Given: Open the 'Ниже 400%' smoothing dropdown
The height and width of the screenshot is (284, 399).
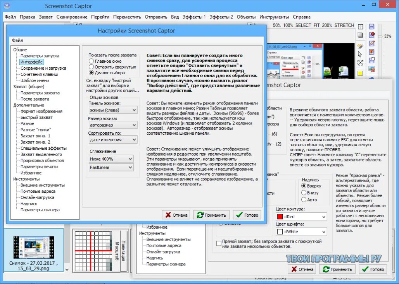Looking at the screenshot, I should click(x=111, y=159).
